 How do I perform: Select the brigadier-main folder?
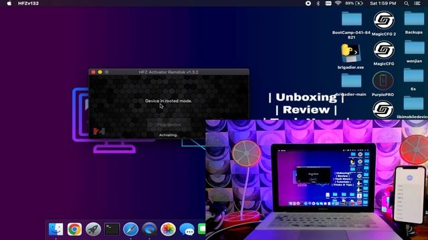pos(351,81)
